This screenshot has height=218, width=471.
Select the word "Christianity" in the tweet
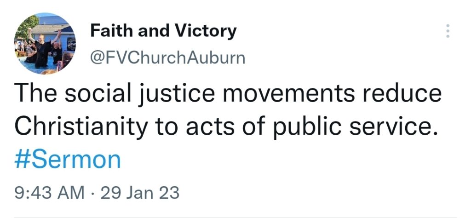point(81,127)
